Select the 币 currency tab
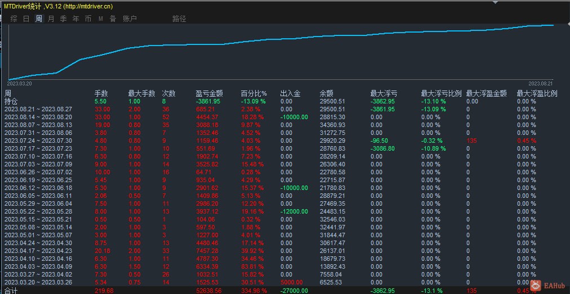 tap(88, 19)
